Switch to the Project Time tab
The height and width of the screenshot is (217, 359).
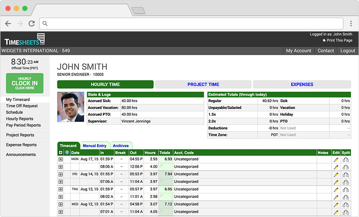coord(204,84)
